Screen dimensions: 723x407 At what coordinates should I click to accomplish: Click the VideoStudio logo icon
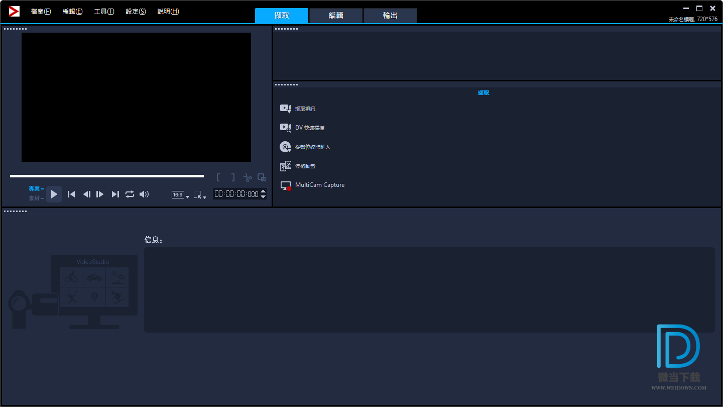tap(14, 11)
